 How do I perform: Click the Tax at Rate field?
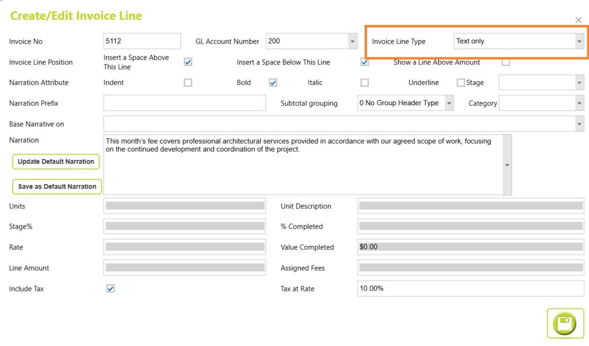point(471,289)
